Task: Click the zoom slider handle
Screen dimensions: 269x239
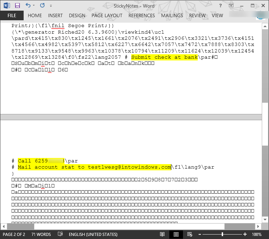Action: pos(222,235)
